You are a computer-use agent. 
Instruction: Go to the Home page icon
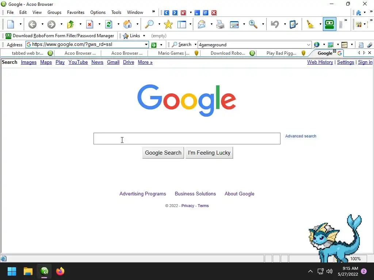127,24
